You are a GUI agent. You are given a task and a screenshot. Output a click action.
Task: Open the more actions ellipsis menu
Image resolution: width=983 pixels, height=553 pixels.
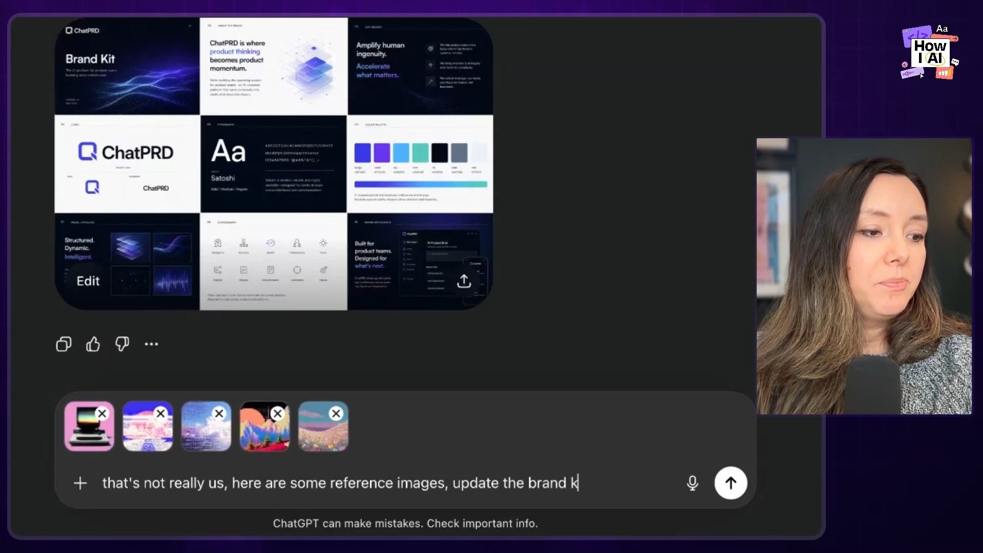(x=151, y=344)
